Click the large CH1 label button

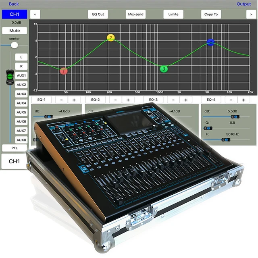click(x=14, y=161)
